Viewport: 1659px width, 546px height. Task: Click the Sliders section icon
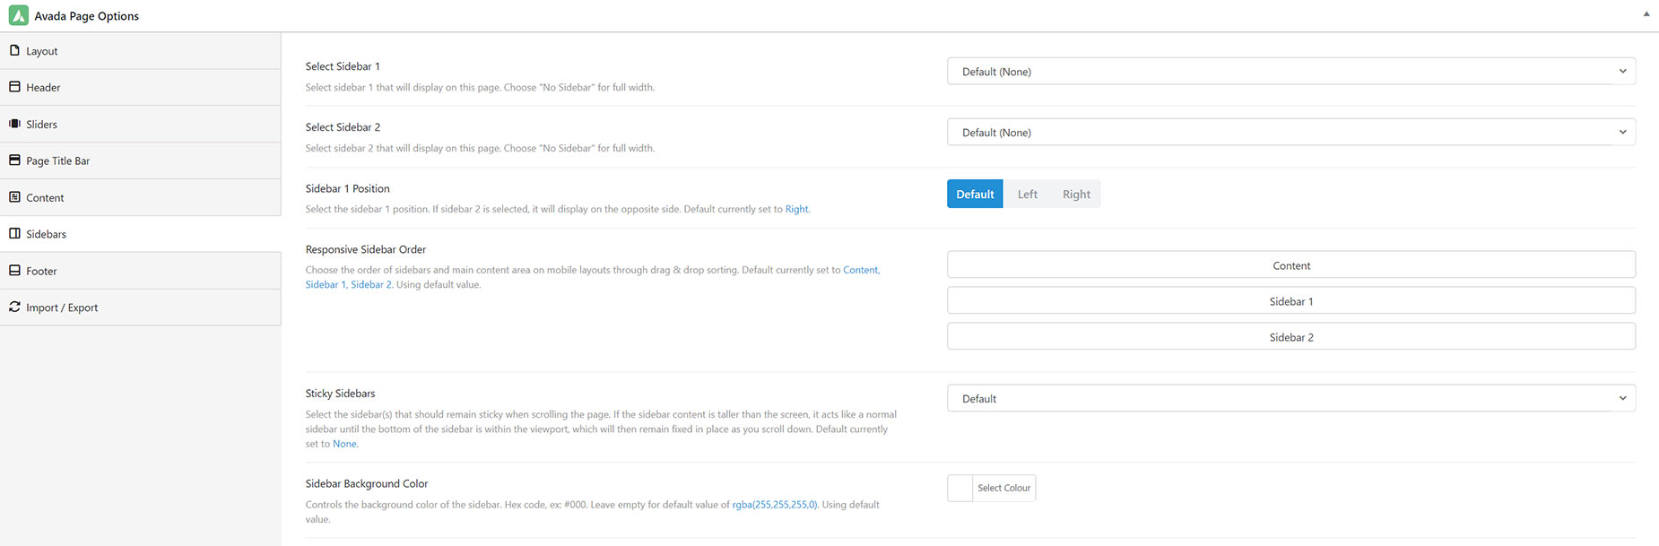(x=14, y=124)
